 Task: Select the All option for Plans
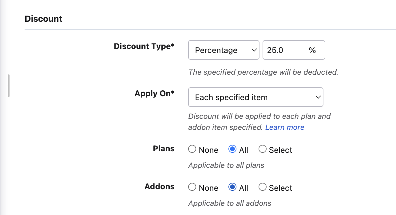[232, 149]
